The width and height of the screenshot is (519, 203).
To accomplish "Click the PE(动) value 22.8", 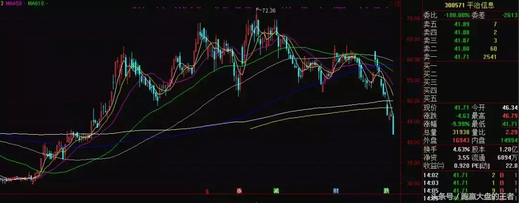I will (x=512, y=166).
